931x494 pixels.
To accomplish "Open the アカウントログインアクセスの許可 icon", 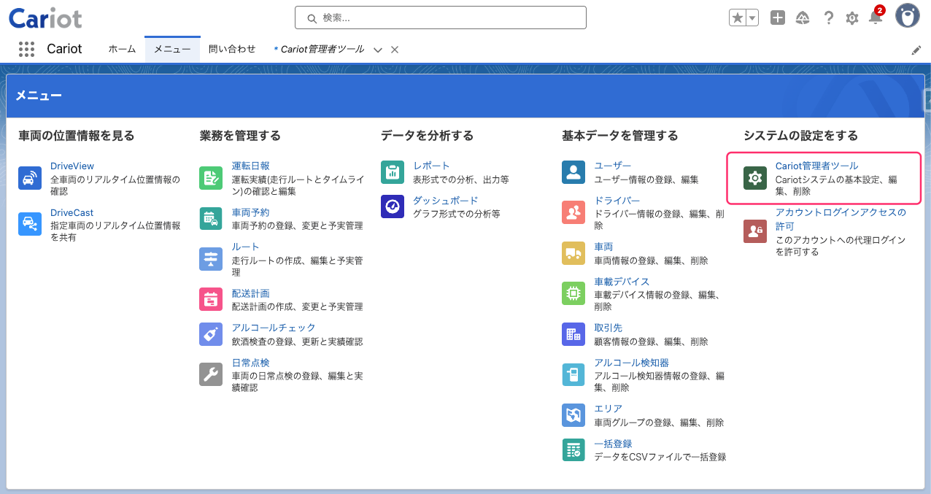I will (x=755, y=231).
